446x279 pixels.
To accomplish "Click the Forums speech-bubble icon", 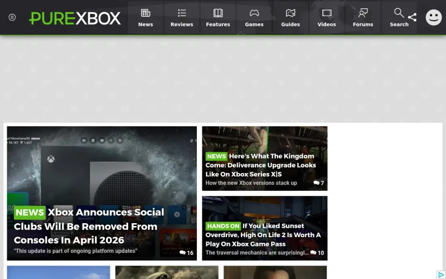I will pos(363,13).
